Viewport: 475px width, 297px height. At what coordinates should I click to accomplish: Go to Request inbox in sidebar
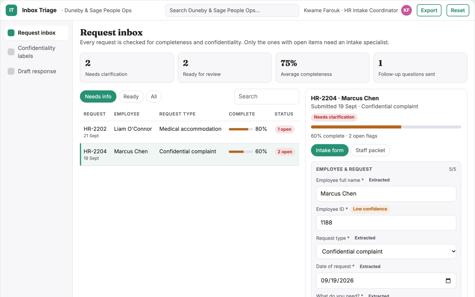tap(36, 33)
